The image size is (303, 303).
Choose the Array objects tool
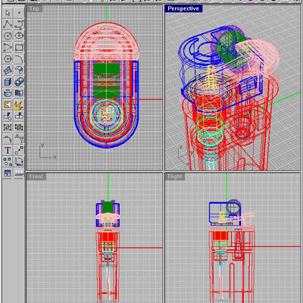(x=8, y=162)
